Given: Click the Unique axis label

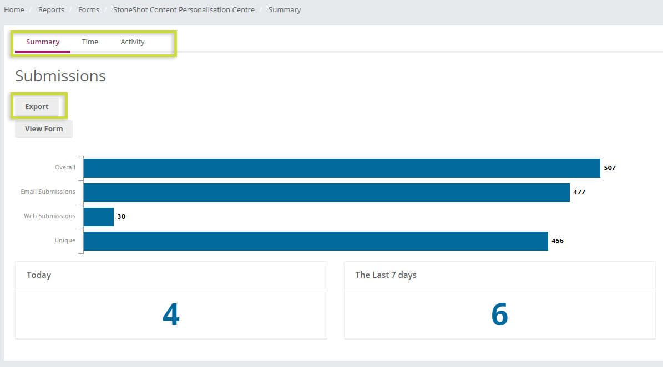Looking at the screenshot, I should (65, 240).
